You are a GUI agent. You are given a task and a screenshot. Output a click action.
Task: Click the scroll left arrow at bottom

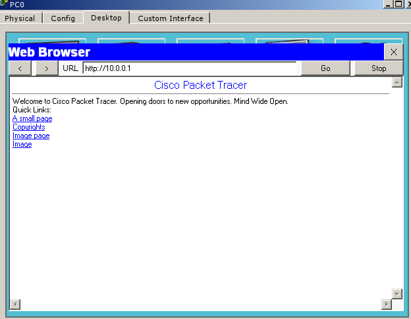coord(15,305)
